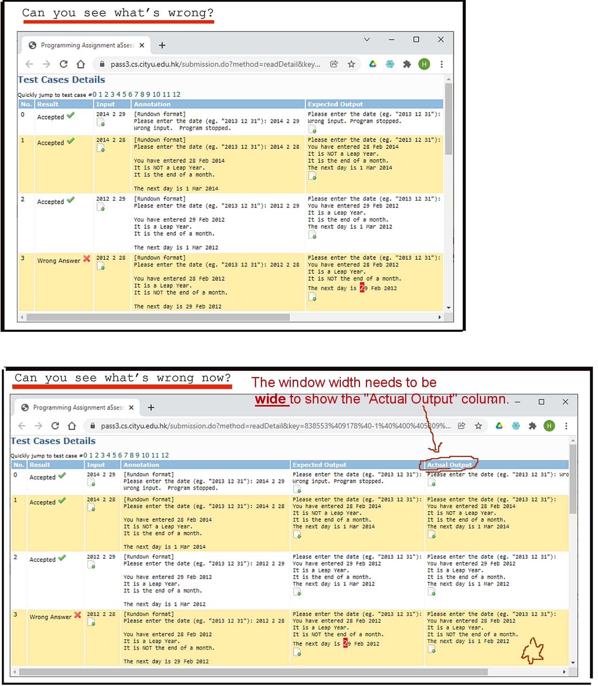Click the back arrow in the lower browser window

click(22, 426)
